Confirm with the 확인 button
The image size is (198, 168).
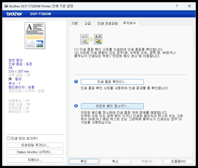click(84, 161)
